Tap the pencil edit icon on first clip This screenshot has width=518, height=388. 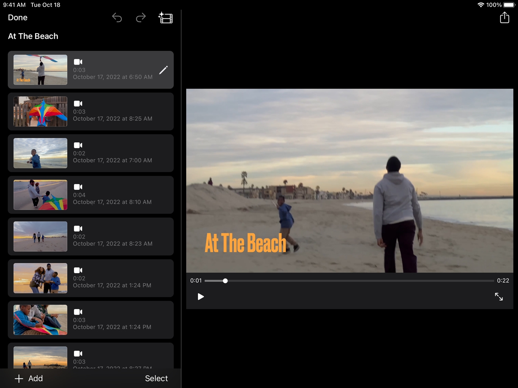coord(163,70)
